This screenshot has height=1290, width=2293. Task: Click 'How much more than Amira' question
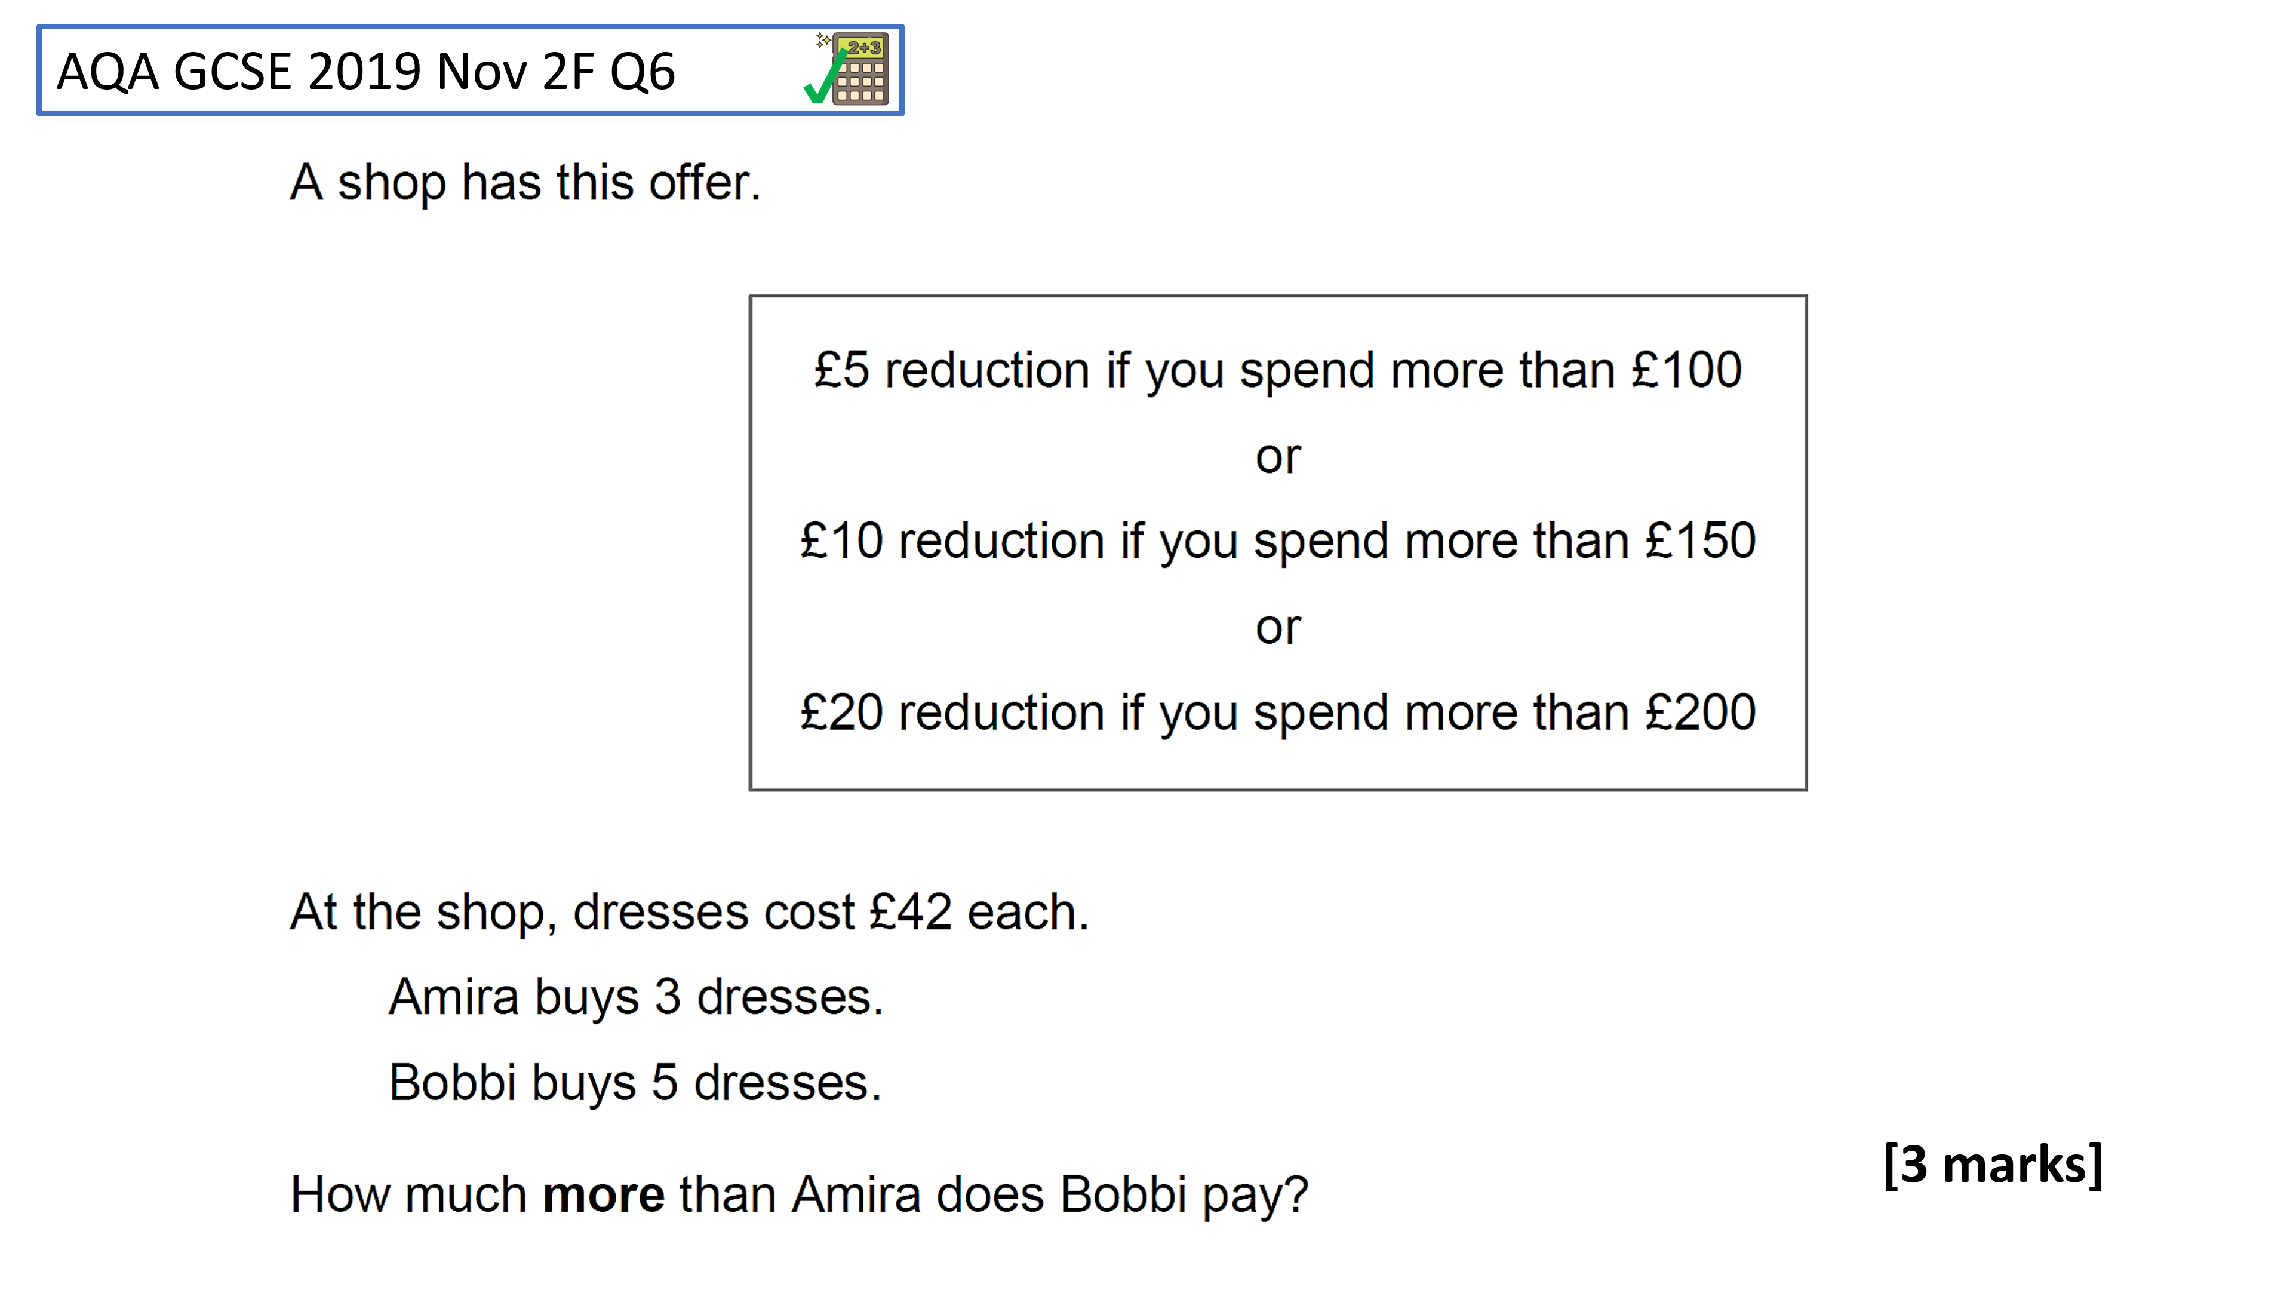[800, 1194]
